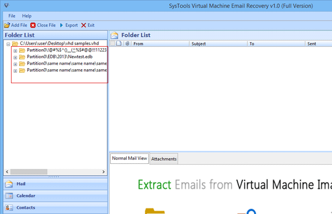332x214 pixels.
Task: Click the folder tree horizontal scrollbar thumb
Action: pos(29,171)
